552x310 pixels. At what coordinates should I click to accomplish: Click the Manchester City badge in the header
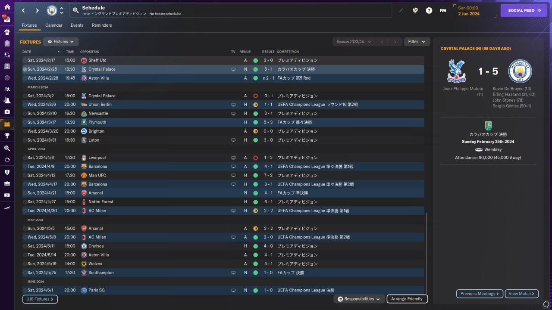click(52, 10)
